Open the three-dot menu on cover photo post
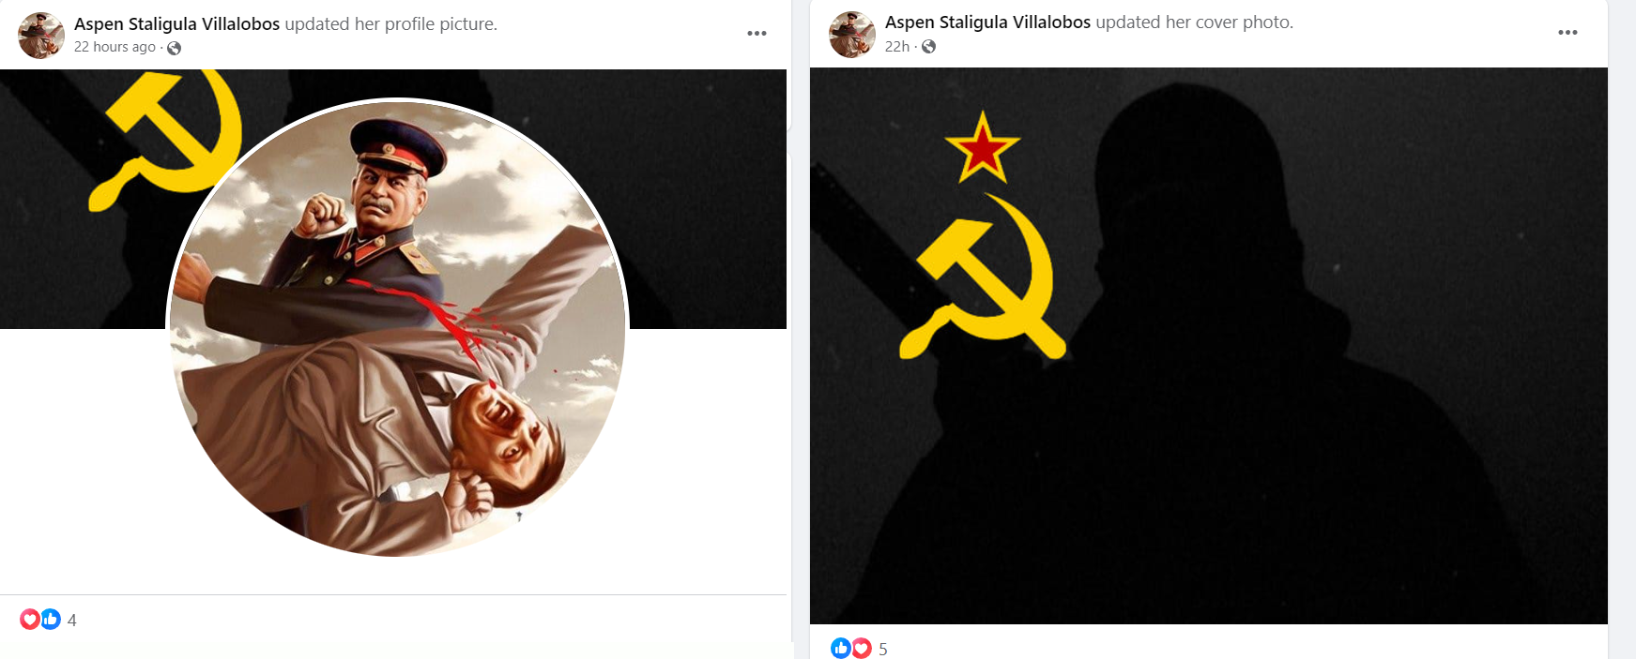 pyautogui.click(x=1567, y=32)
